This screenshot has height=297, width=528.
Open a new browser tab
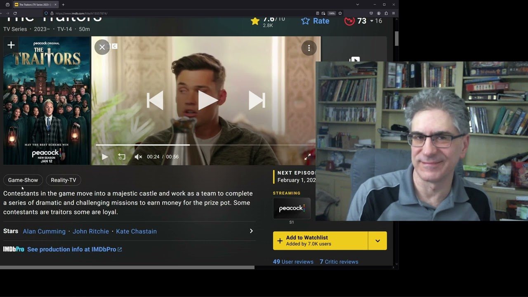point(63,5)
